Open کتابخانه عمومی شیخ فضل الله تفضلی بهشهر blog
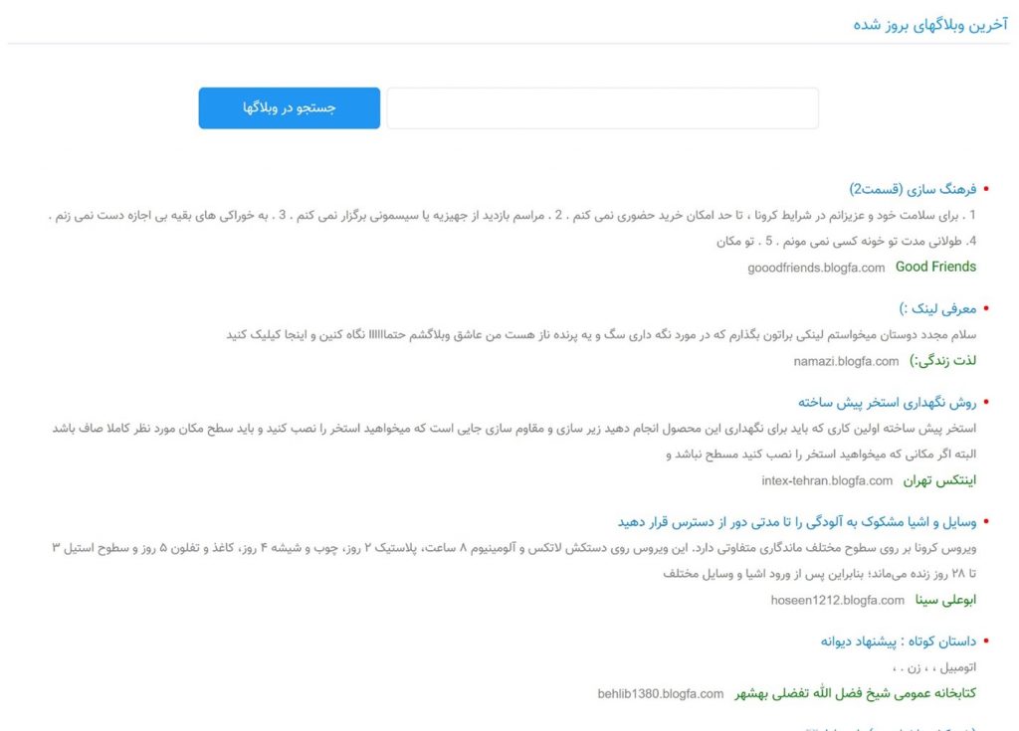This screenshot has height=731, width=1019. [x=855, y=693]
